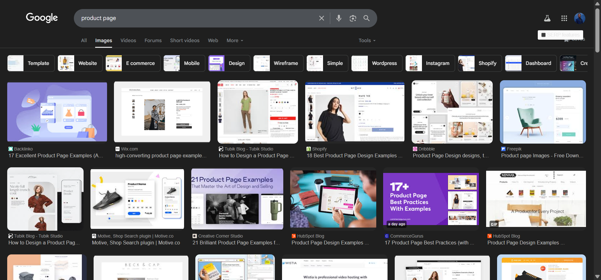Select the Images tab

point(104,41)
